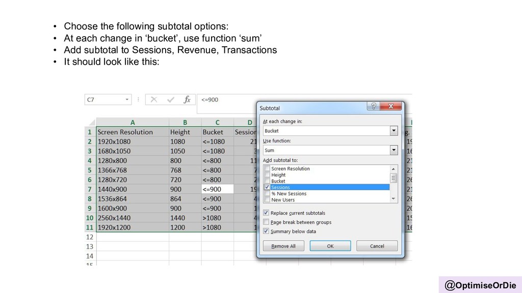
Task: Click the formula bar enter checkmark icon
Action: (x=171, y=99)
